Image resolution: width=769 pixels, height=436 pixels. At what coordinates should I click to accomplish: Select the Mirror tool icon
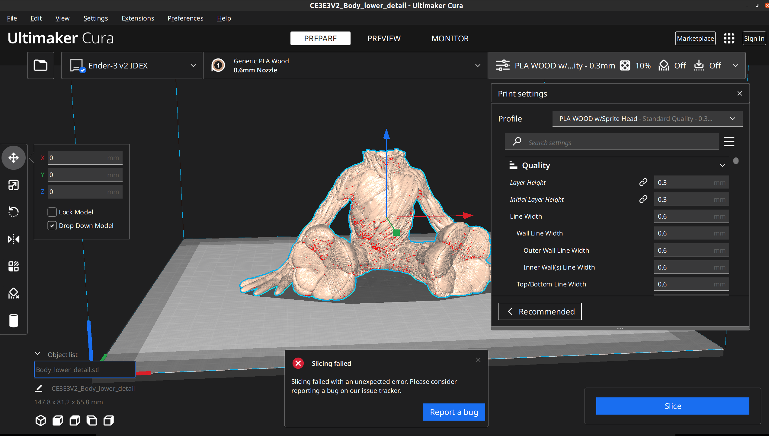pos(14,239)
